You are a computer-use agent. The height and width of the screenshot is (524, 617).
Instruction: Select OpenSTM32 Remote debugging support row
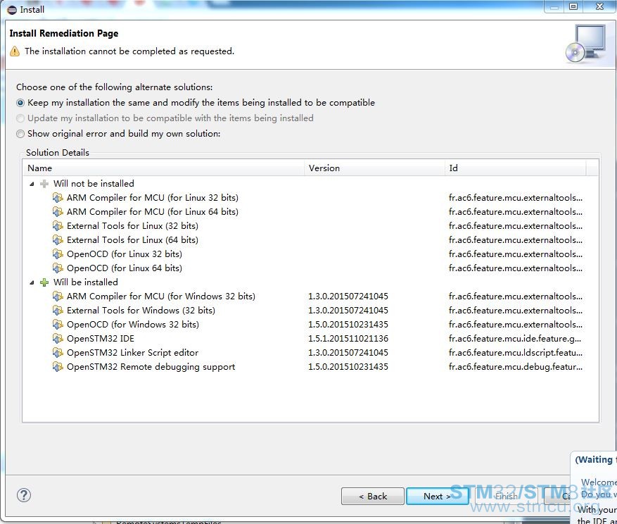pos(311,367)
